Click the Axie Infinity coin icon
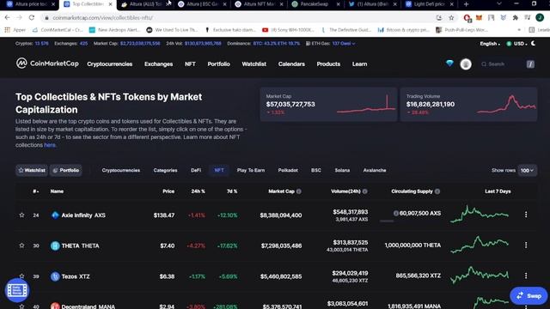 click(55, 215)
